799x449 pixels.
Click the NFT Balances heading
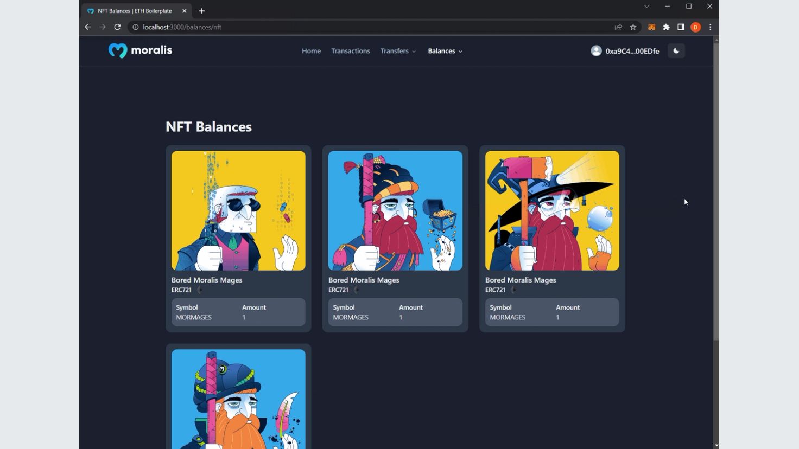(208, 127)
